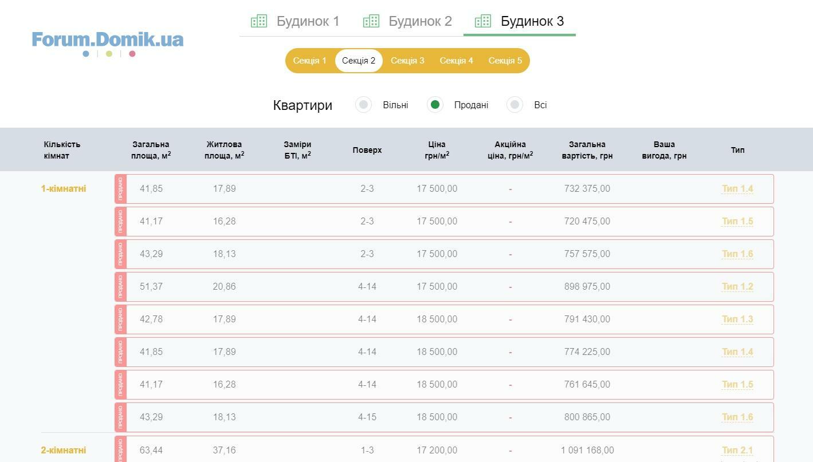Select the Всі apartments radio button
This screenshot has height=462, width=813.
click(x=514, y=105)
